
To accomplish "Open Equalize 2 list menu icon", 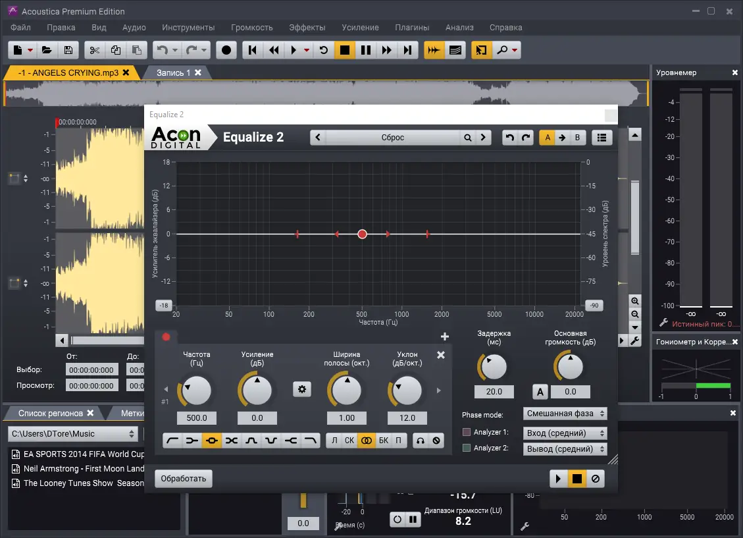I will click(602, 138).
